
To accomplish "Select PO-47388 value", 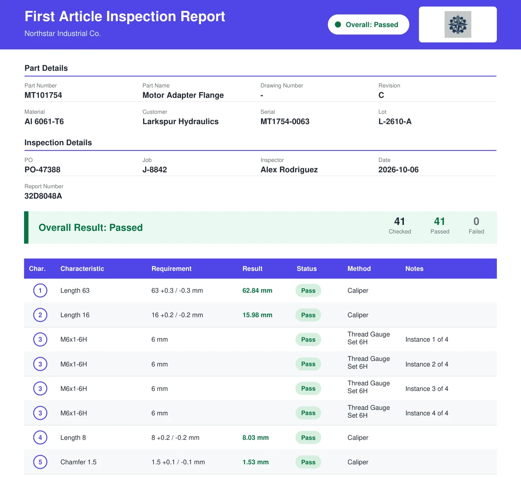I will click(x=42, y=170).
